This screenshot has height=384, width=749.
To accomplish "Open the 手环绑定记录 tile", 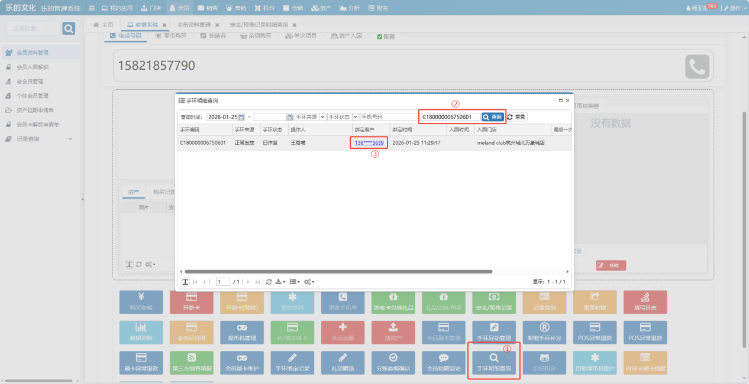I will coord(292,361).
